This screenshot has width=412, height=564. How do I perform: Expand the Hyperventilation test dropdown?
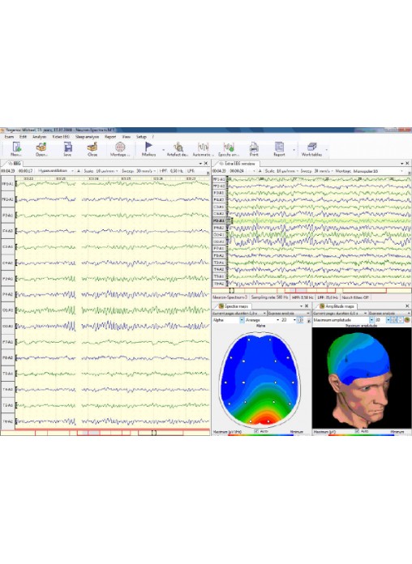[x=56, y=171]
